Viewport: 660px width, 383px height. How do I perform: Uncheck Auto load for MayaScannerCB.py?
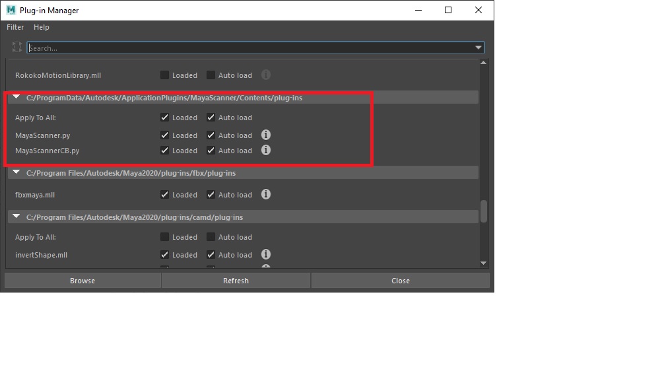point(211,151)
